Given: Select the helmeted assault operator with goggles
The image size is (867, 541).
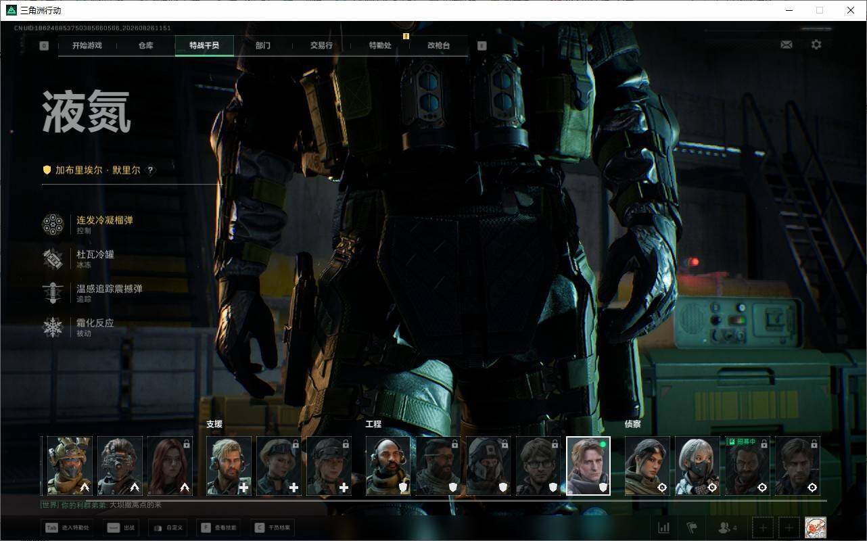Looking at the screenshot, I should [x=70, y=466].
